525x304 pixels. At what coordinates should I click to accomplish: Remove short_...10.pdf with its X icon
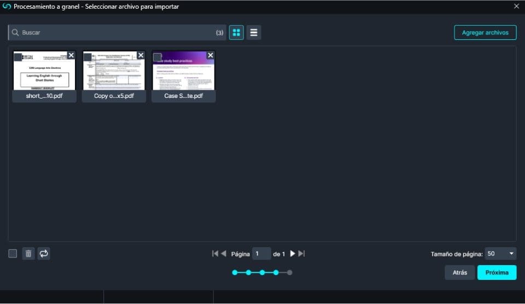(71, 55)
